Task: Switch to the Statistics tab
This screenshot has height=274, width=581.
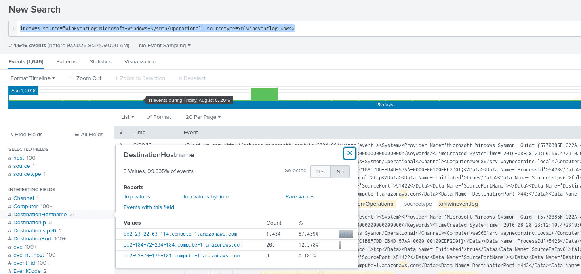Action: [101, 62]
